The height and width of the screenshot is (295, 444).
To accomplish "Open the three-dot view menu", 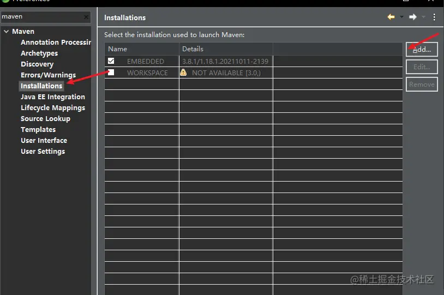I will tap(434, 17).
